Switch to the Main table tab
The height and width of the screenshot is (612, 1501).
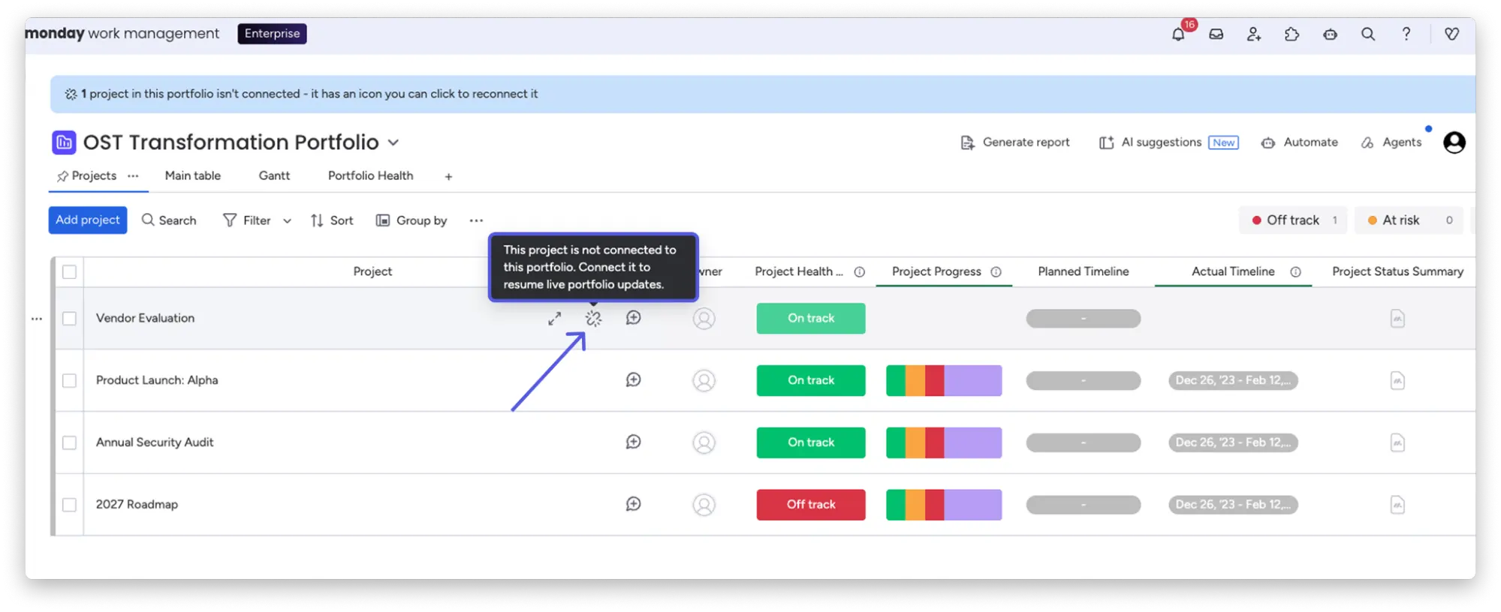193,175
